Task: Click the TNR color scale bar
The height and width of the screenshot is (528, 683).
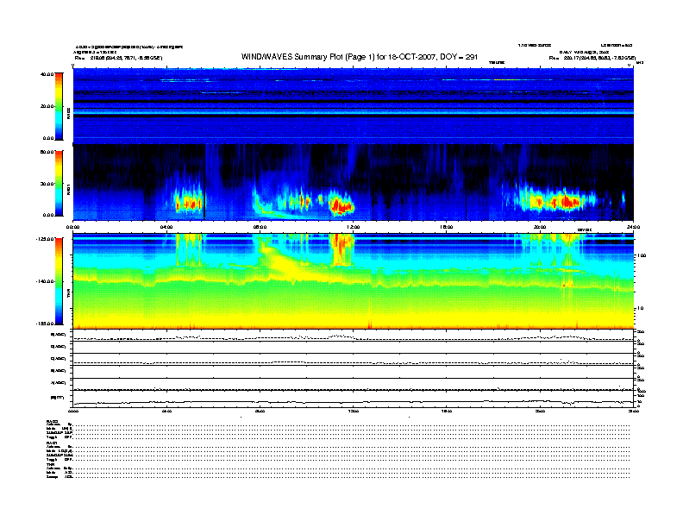Action: point(59,281)
